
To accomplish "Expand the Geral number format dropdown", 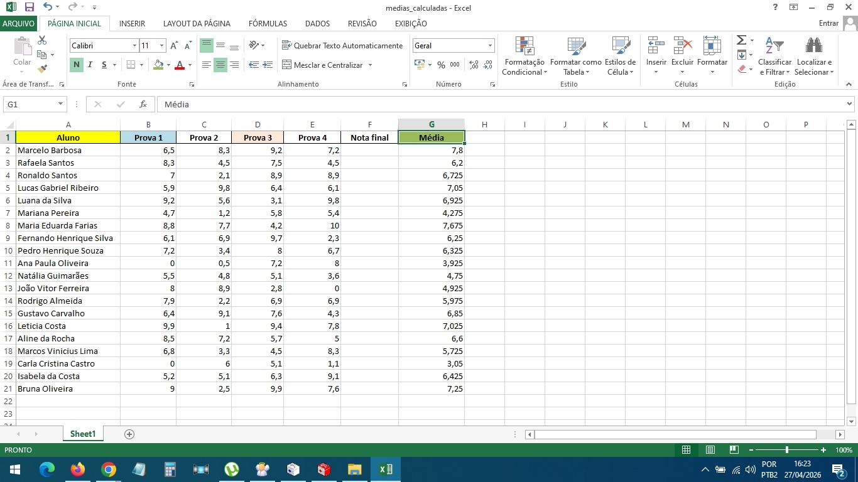I will point(490,46).
